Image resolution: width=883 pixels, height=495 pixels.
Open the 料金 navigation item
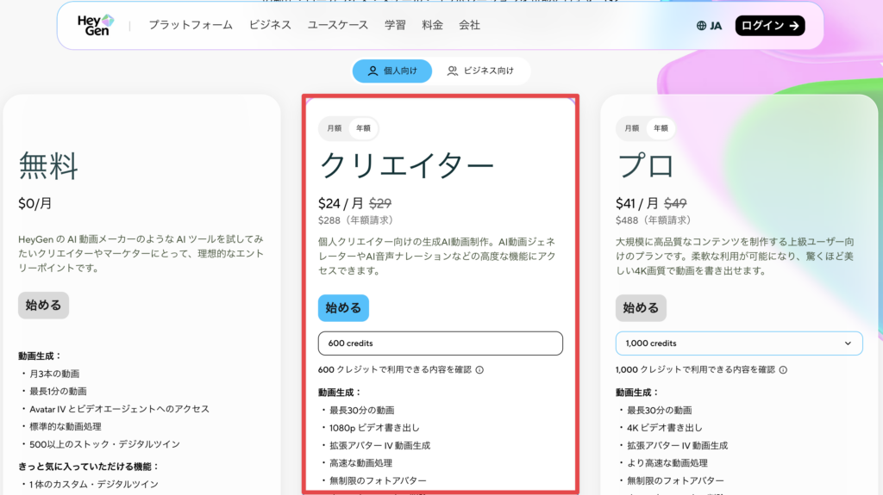point(433,25)
